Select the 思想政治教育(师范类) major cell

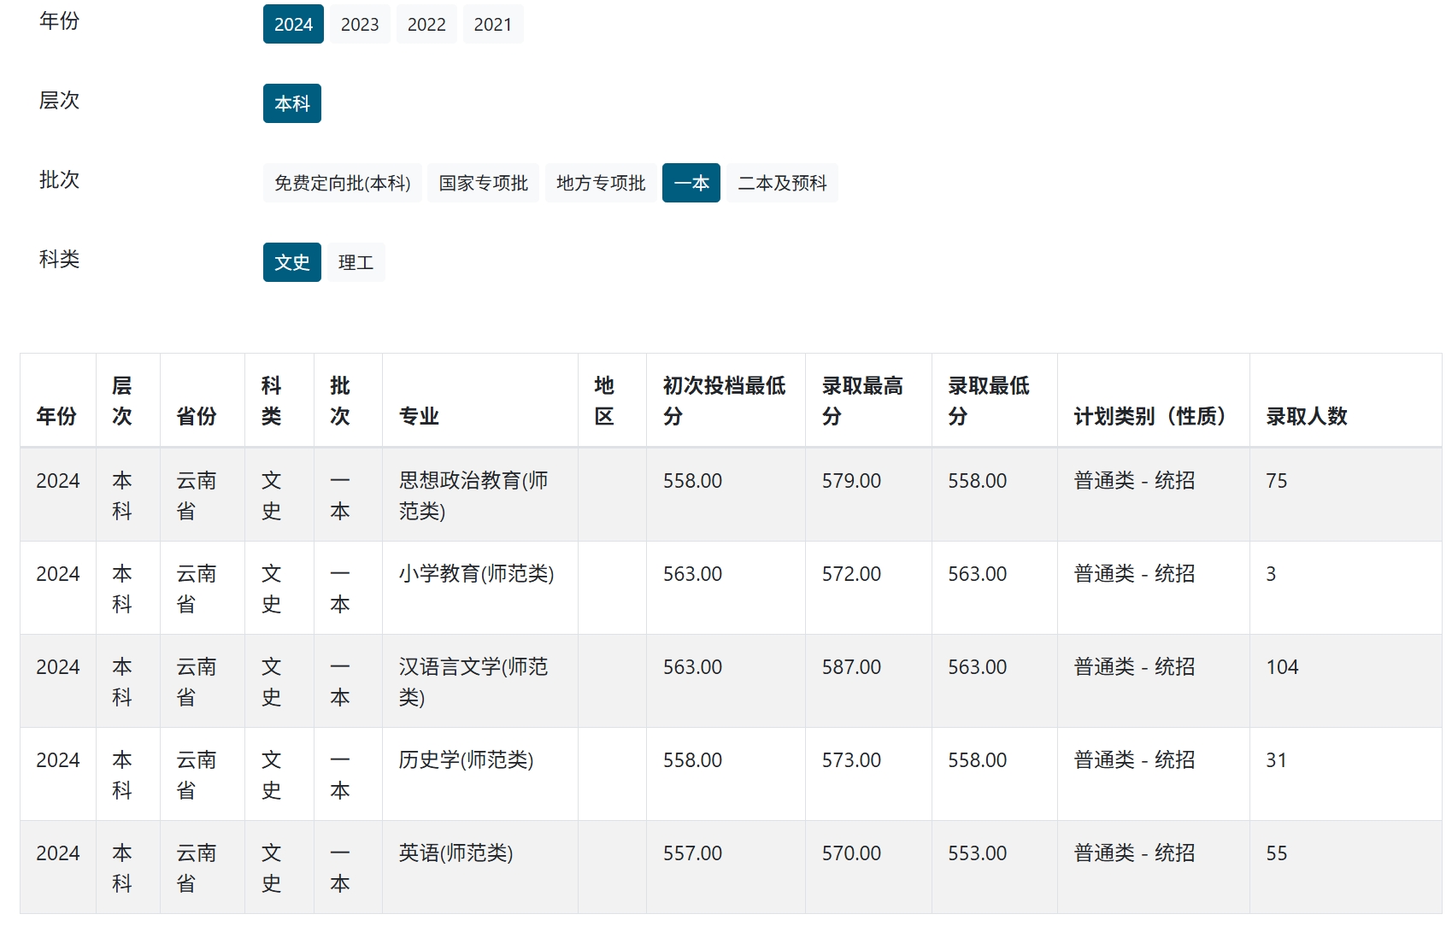coord(473,495)
